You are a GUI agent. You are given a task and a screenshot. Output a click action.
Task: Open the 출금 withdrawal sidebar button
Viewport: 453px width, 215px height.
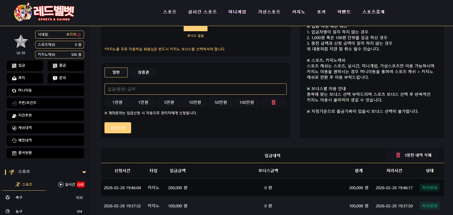(66, 66)
